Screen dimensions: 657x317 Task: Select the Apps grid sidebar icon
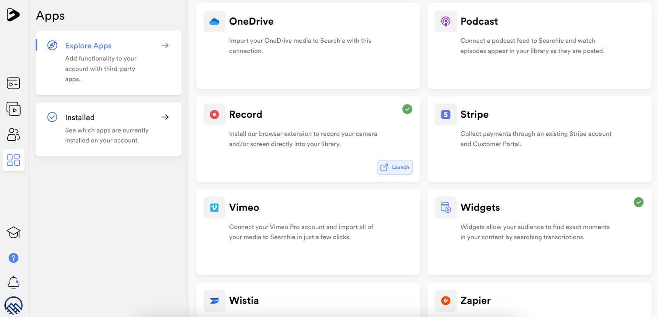click(14, 160)
